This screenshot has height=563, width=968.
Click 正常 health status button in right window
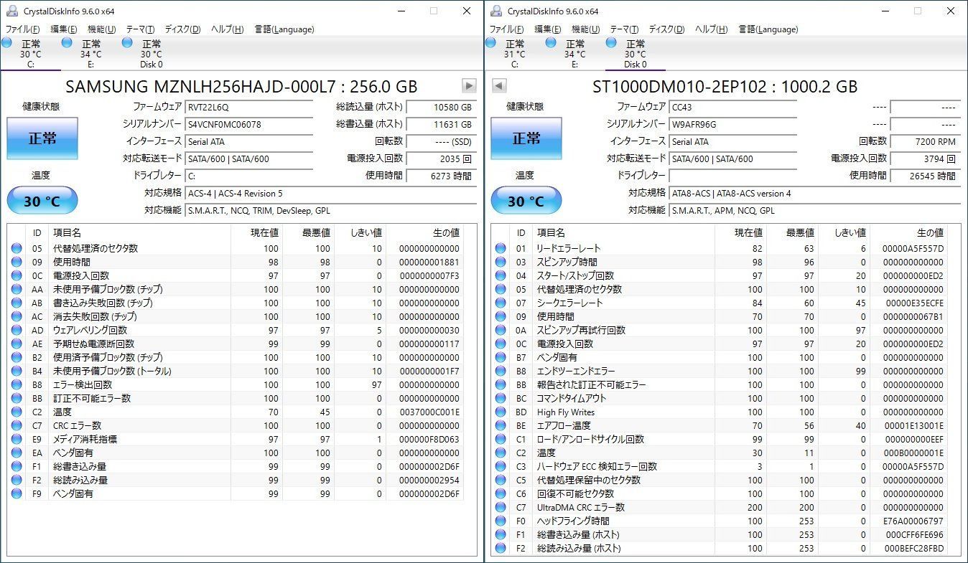[526, 138]
